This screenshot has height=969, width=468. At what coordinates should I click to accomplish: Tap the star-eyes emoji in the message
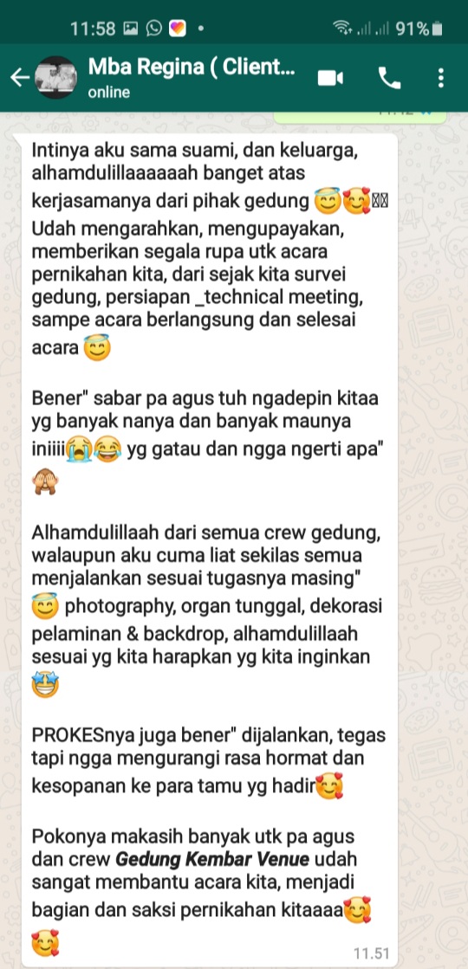click(x=45, y=684)
